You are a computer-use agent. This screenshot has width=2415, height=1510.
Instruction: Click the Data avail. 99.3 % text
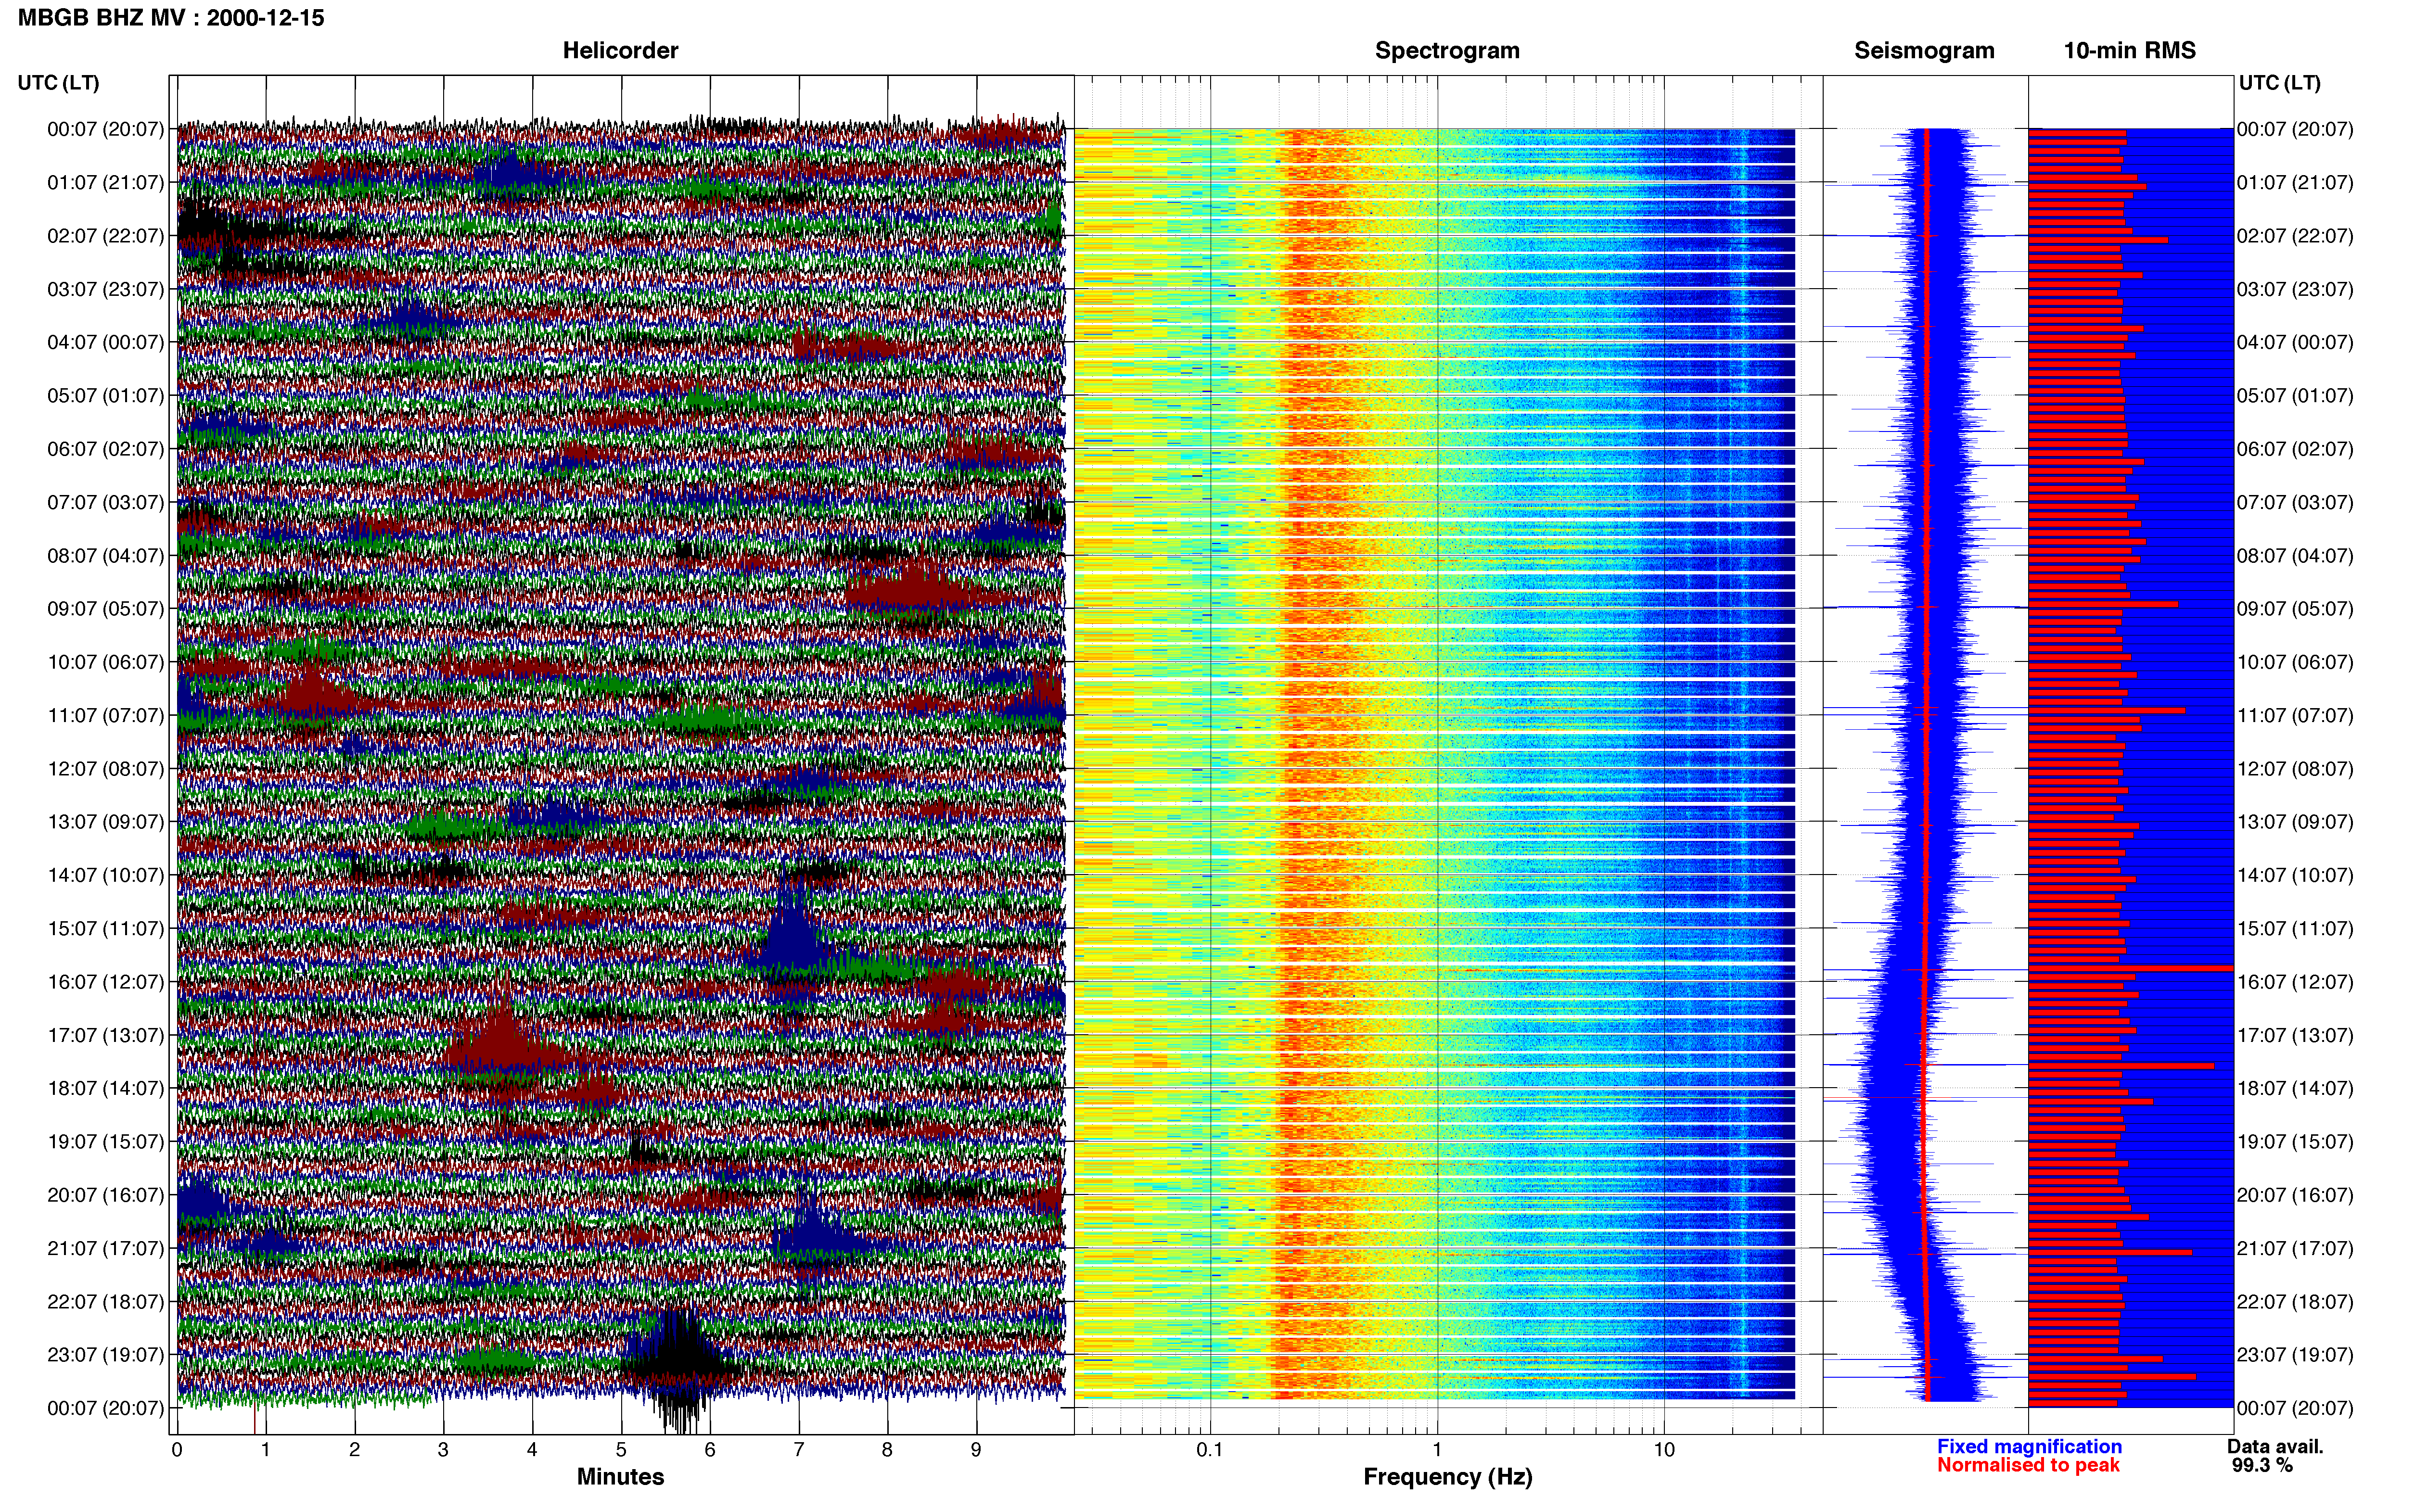[x=2275, y=1456]
